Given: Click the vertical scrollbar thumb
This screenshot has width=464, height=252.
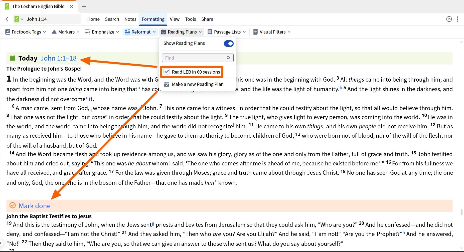Looking at the screenshot, I should coord(461,212).
